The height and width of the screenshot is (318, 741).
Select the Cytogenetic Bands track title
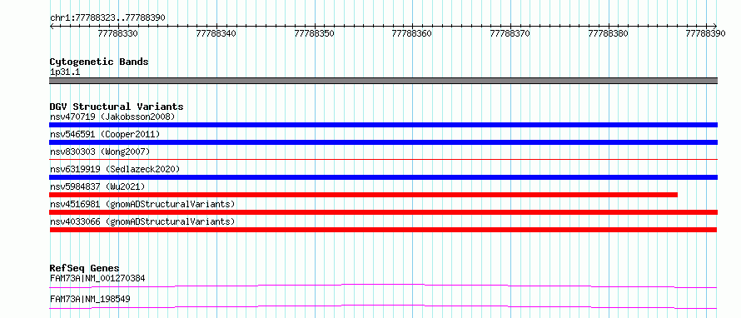(99, 62)
